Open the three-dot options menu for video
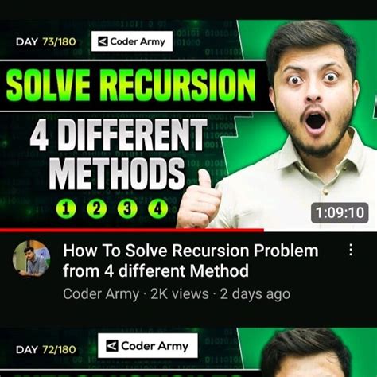This screenshot has height=377, width=377. point(351,250)
